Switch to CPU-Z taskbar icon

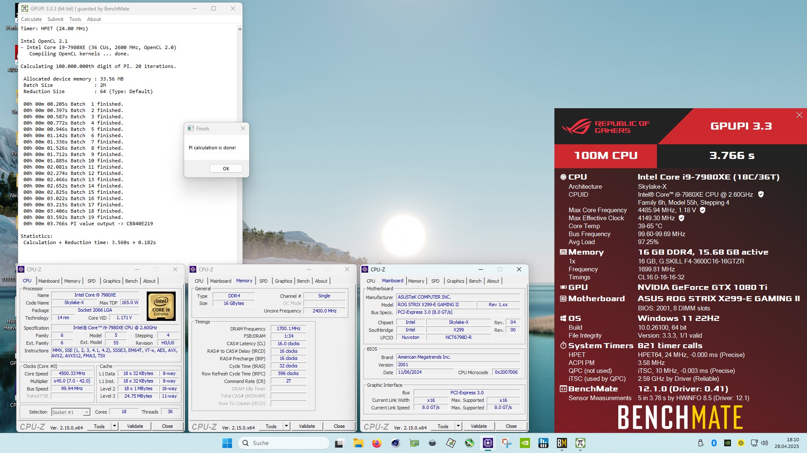488,443
